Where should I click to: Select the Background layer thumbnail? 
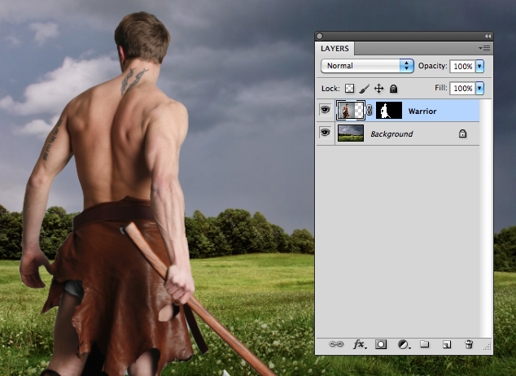click(351, 133)
